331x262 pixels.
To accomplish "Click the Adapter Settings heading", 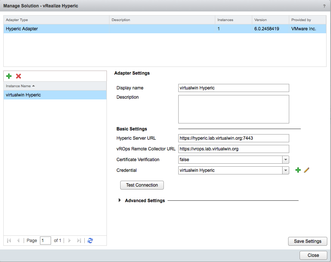I will click(132, 73).
